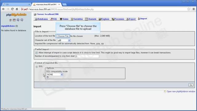Click the SQL compatibility help icon
Viewport: 197px width, 111px height.
click(48, 77)
